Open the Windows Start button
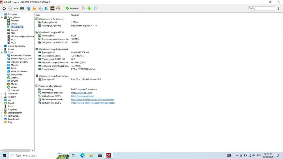283x159 pixels. pos(4,155)
